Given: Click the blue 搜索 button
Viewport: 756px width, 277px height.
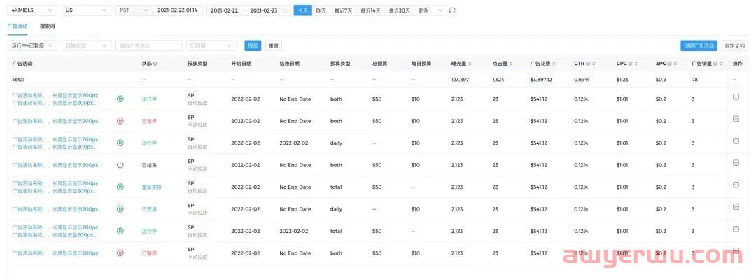Looking at the screenshot, I should click(x=253, y=45).
